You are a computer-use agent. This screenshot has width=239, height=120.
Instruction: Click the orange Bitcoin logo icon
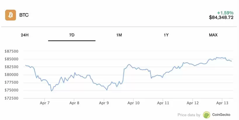click(10, 15)
